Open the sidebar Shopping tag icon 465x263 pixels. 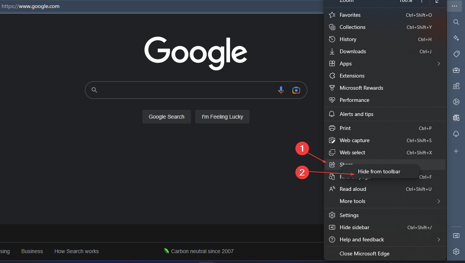tap(456, 54)
